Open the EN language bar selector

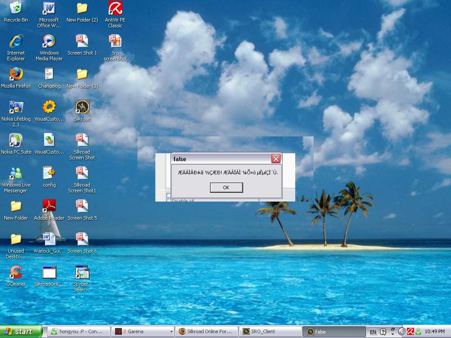[373, 331]
